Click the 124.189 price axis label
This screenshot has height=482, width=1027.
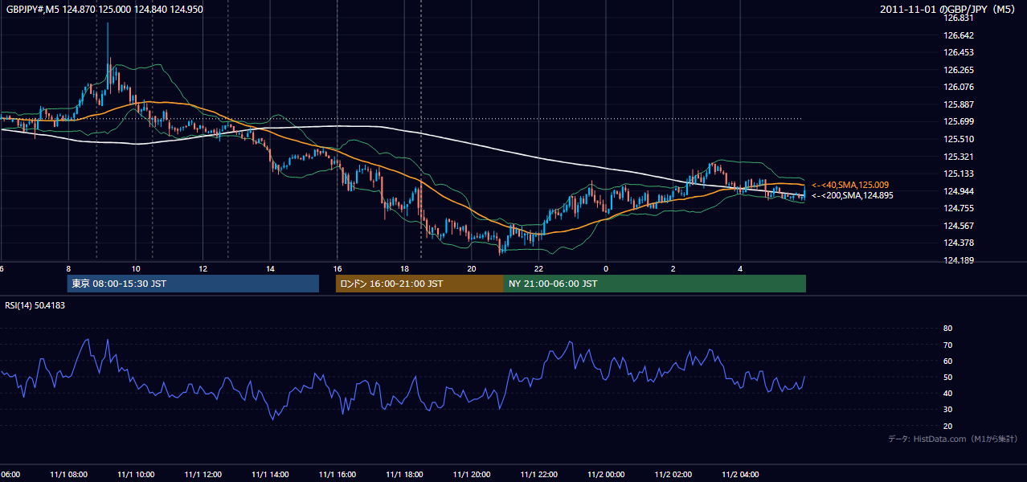(959, 260)
